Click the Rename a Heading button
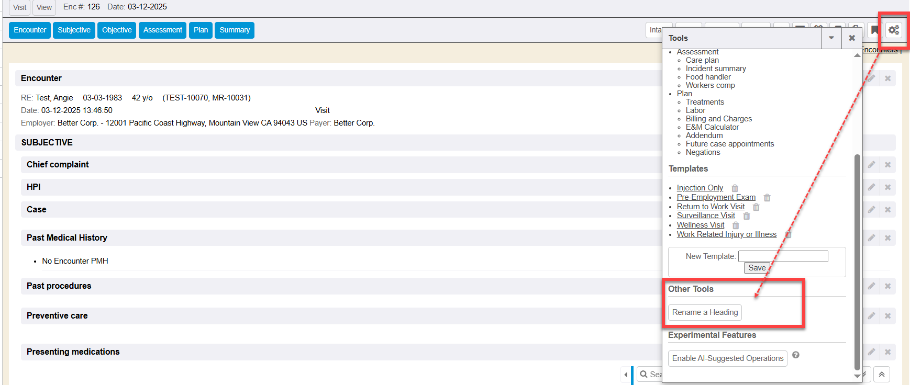The image size is (910, 385). [705, 312]
